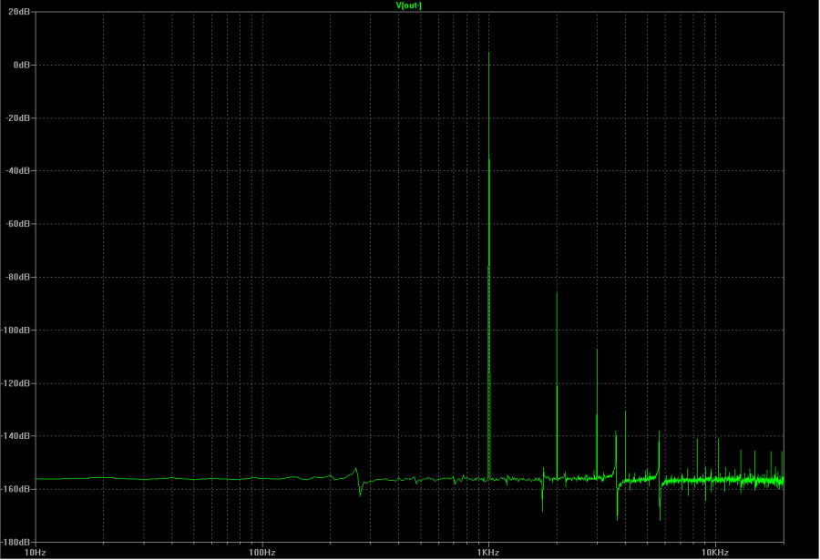Image resolution: width=820 pixels, height=560 pixels.
Task: Click the -140dB axis label
Action: pyautogui.click(x=16, y=435)
